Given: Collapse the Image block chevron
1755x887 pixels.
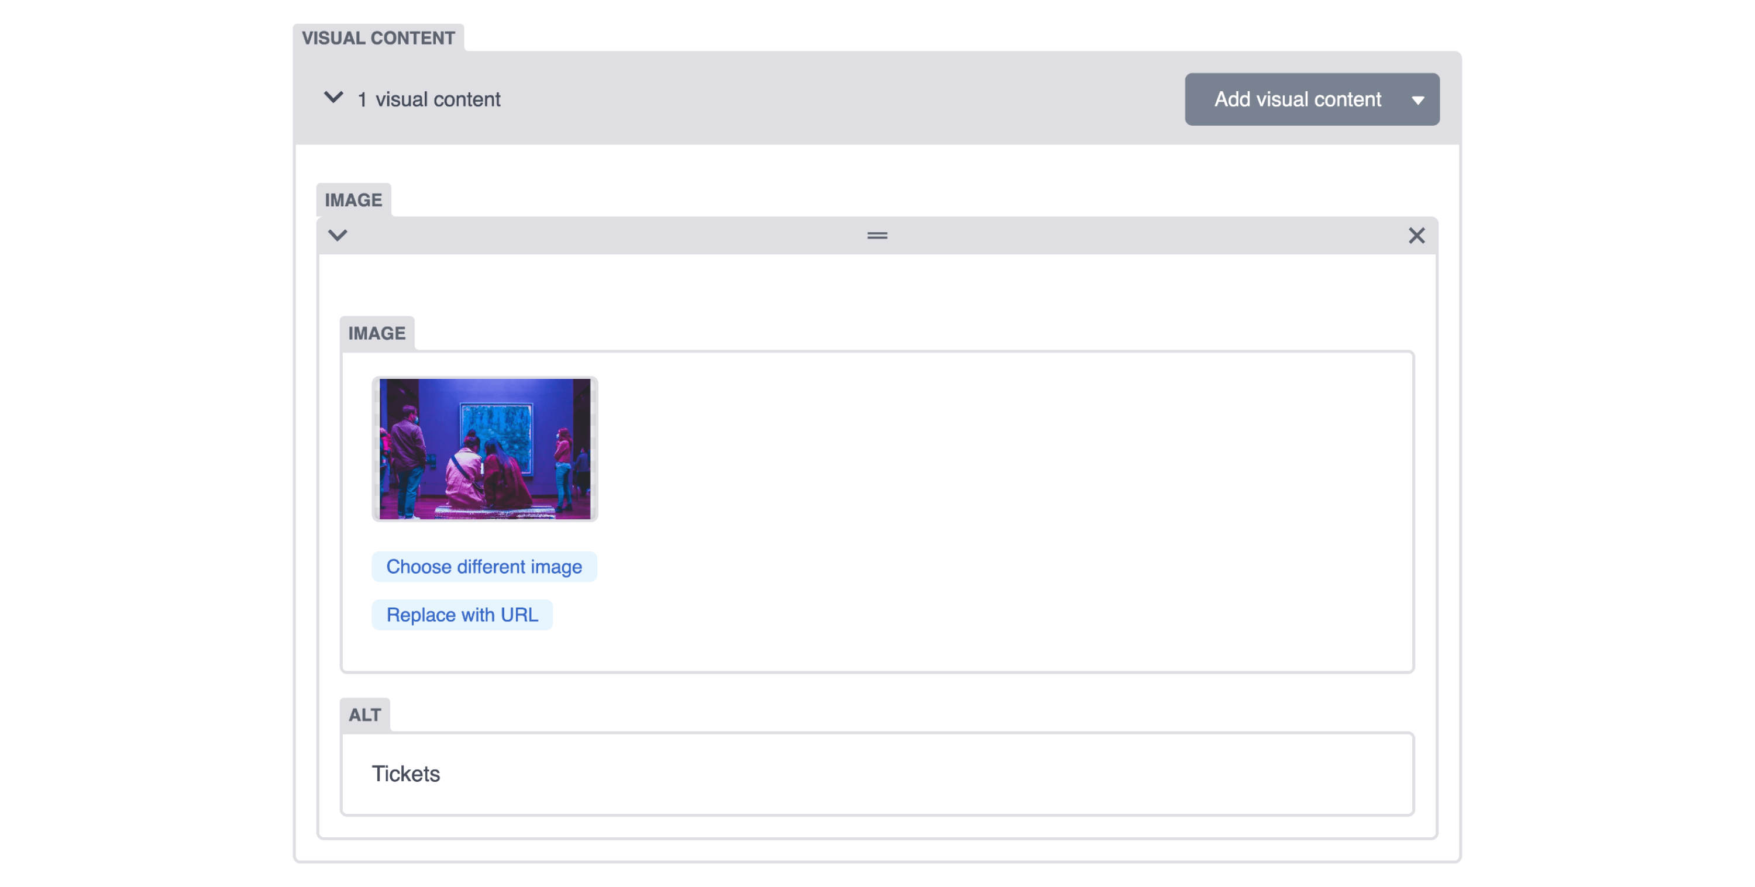Looking at the screenshot, I should click(338, 236).
